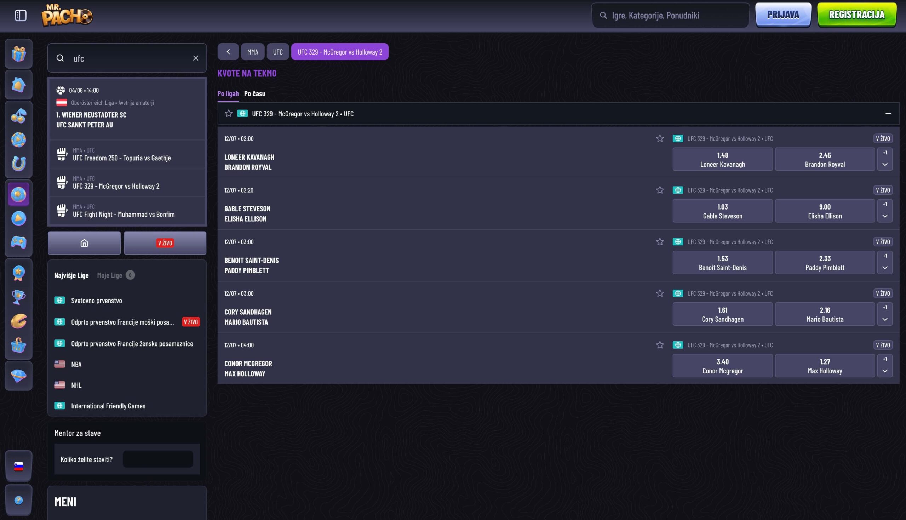Image resolution: width=906 pixels, height=520 pixels.
Task: Toggle the sidebar panel icon
Action: pyautogui.click(x=21, y=15)
